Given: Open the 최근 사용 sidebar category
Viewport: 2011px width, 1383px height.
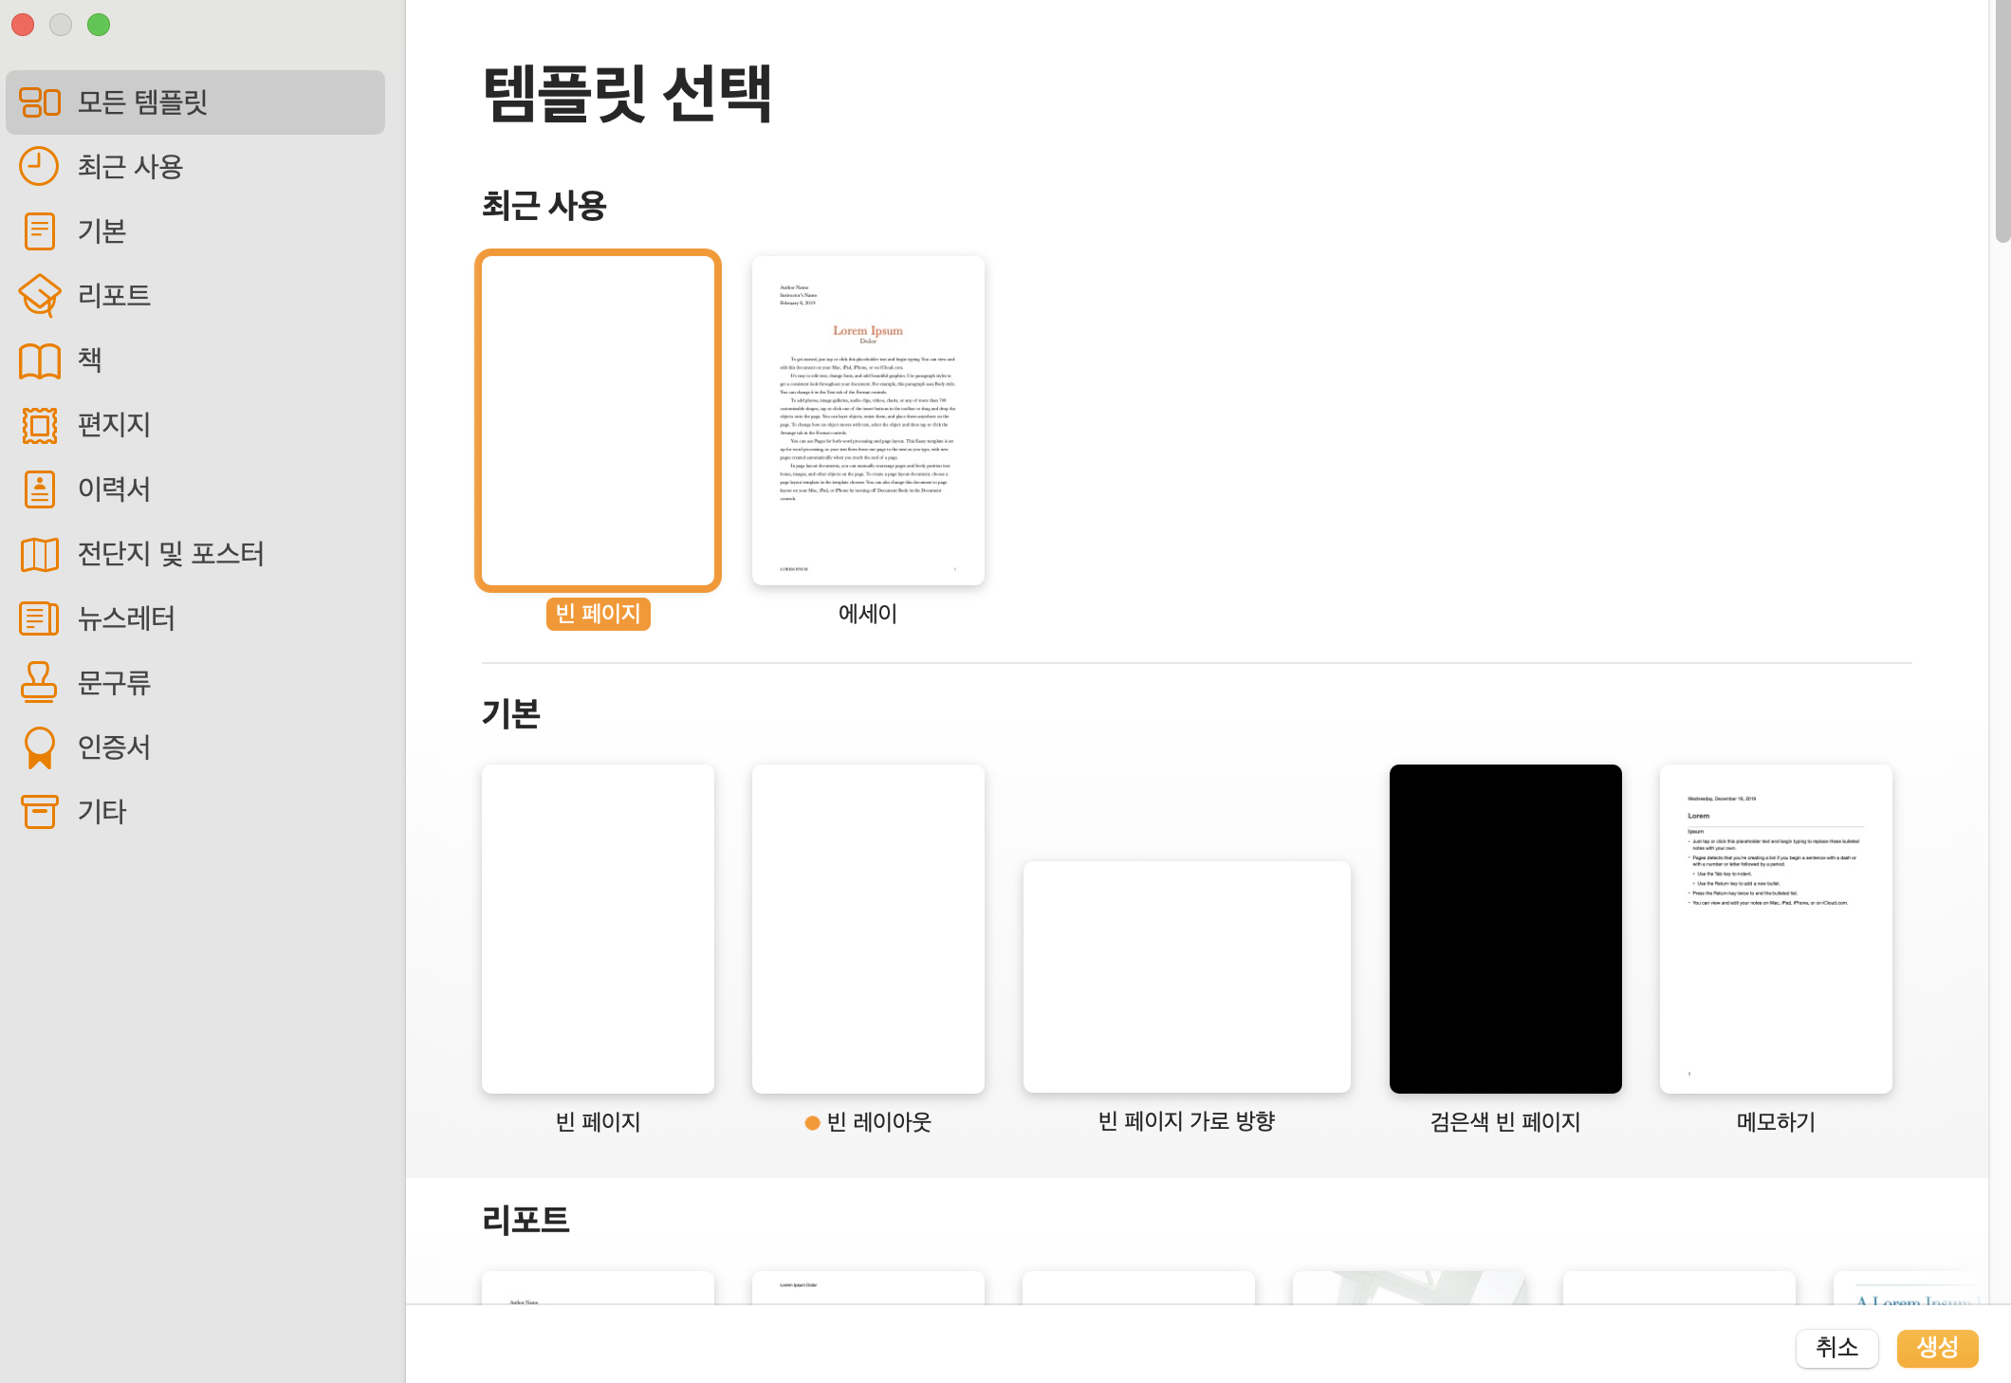Looking at the screenshot, I should pyautogui.click(x=195, y=166).
